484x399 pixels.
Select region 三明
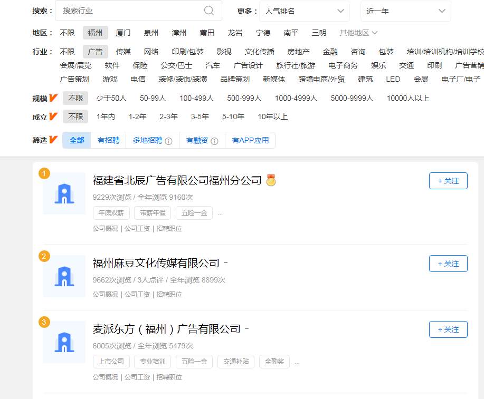[319, 33]
